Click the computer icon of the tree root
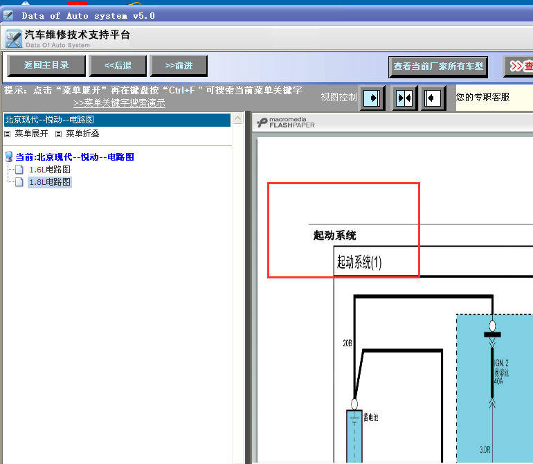This screenshot has height=464, width=533. tap(9, 157)
